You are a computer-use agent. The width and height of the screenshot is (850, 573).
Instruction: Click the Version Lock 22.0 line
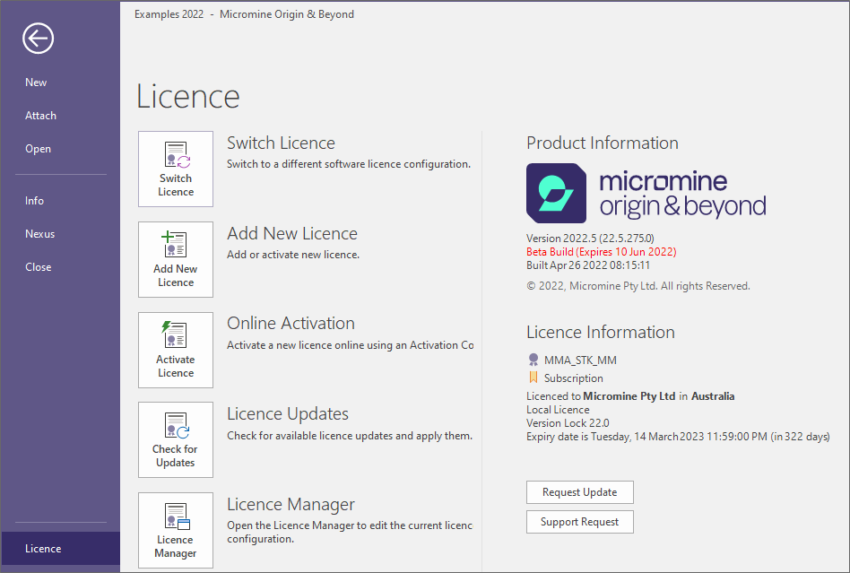[568, 423]
